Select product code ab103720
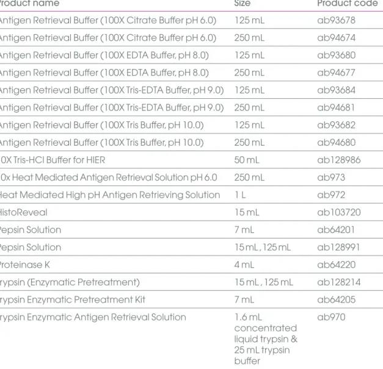 click(339, 212)
